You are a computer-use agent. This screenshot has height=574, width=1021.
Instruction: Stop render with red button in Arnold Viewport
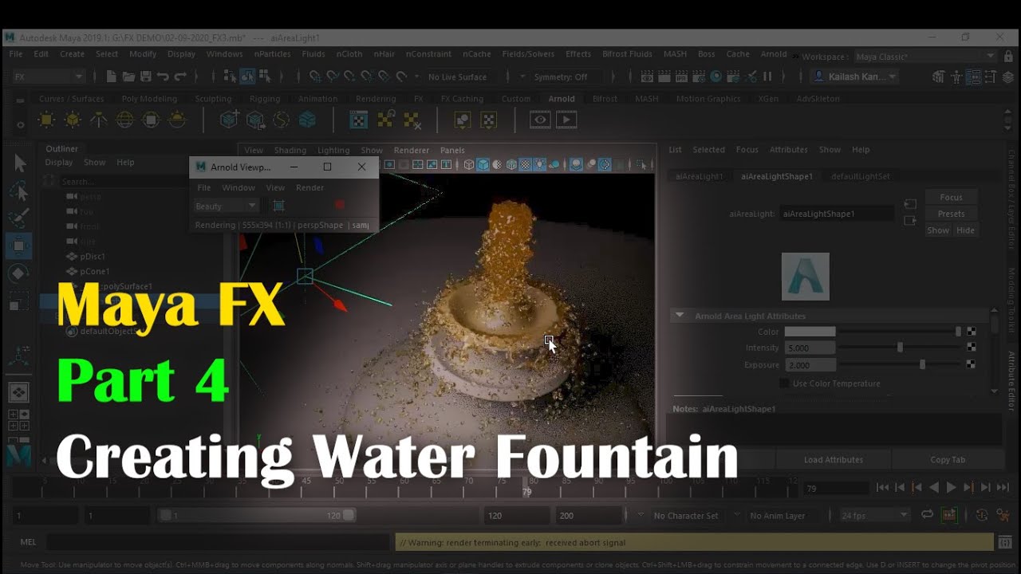340,206
